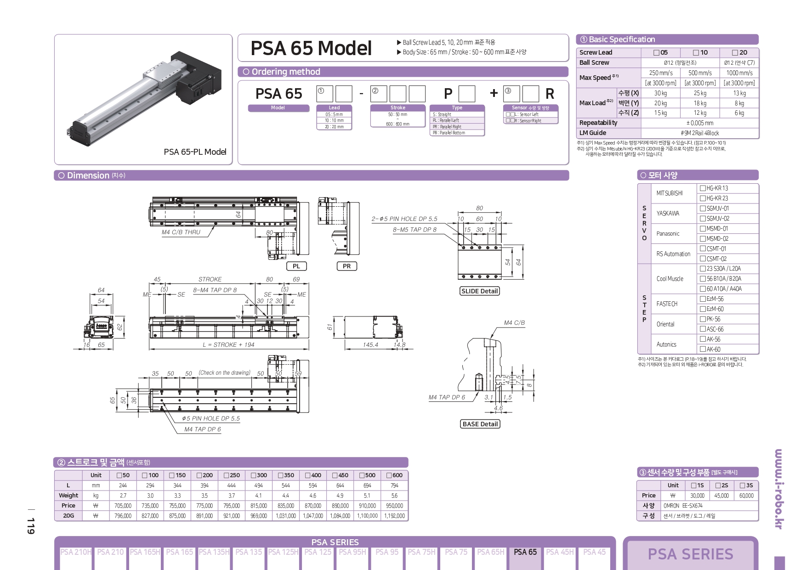
Task: Click the SLIDE Detail label
Action: [480, 291]
